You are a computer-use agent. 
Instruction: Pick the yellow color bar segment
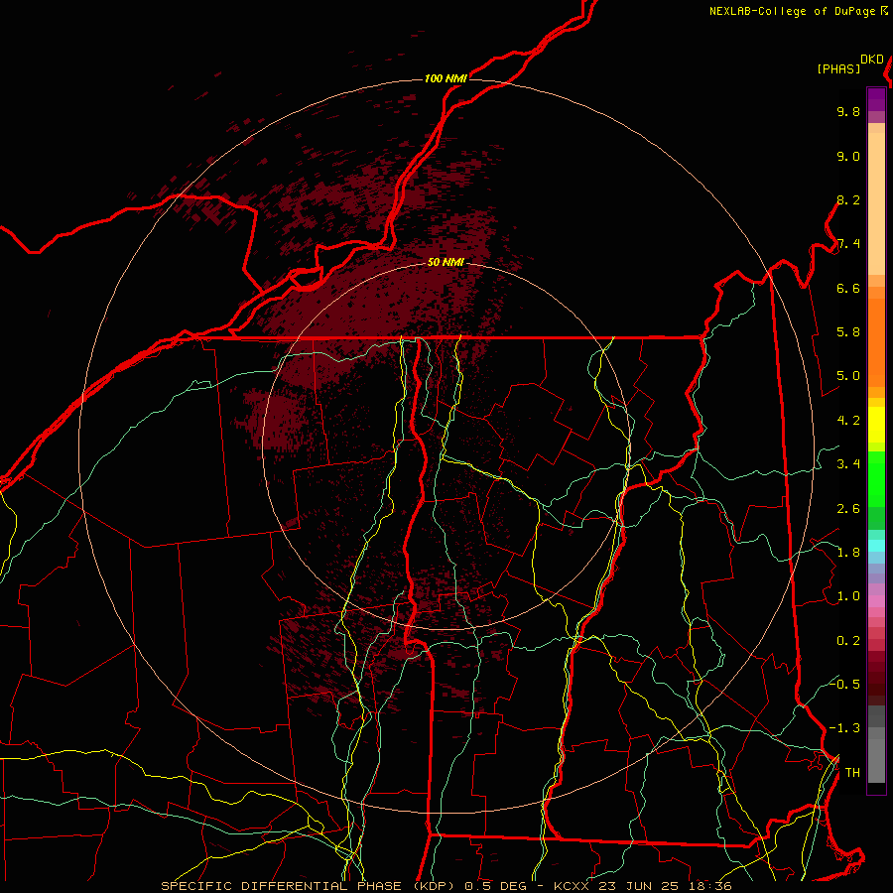876,425
